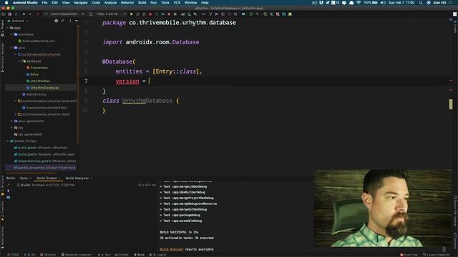Open build.gradle (Module: uRhythm.app)

44,154
